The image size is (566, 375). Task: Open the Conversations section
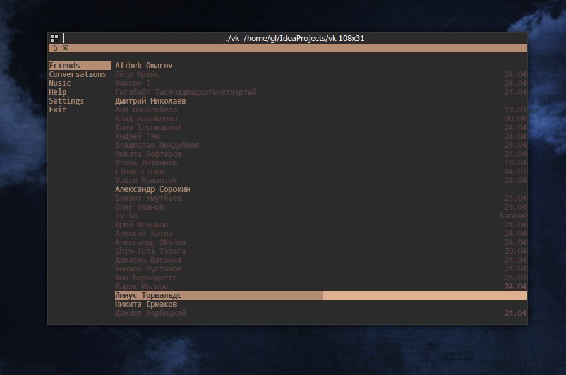point(78,74)
